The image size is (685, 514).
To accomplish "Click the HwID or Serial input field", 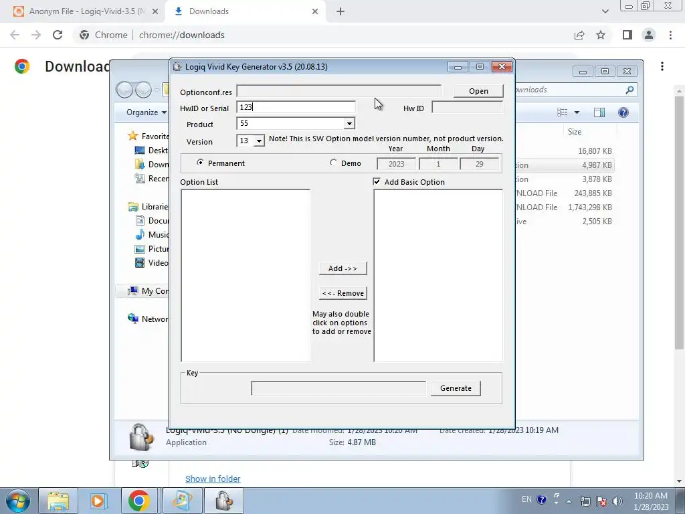I will [x=296, y=107].
